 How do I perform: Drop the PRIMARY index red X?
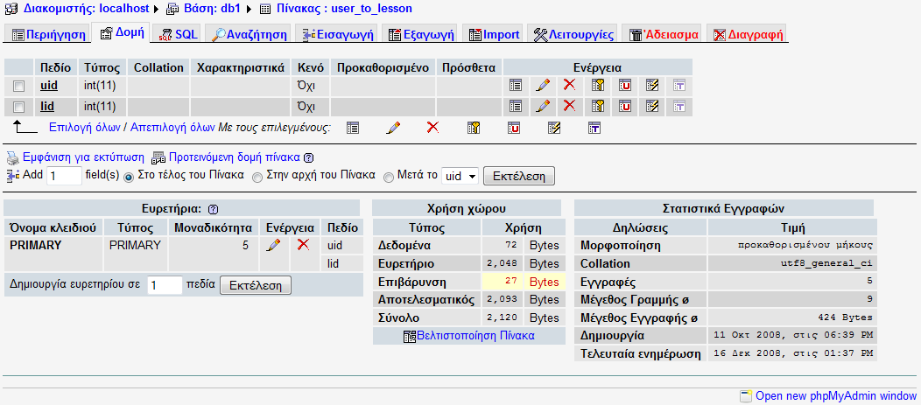(x=303, y=245)
